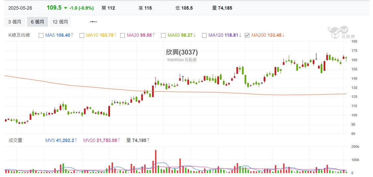Click the line-with-dot chart style icon
Image resolution: width=373 pixels, height=177 pixels.
click(x=93, y=22)
